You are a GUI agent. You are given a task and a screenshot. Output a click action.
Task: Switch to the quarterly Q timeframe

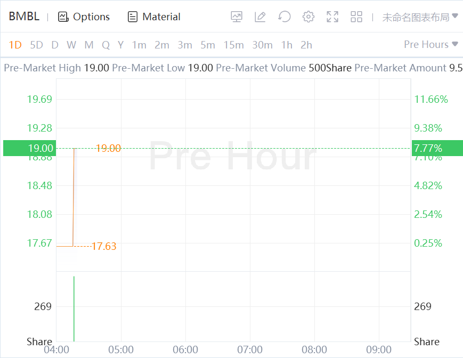(x=105, y=45)
